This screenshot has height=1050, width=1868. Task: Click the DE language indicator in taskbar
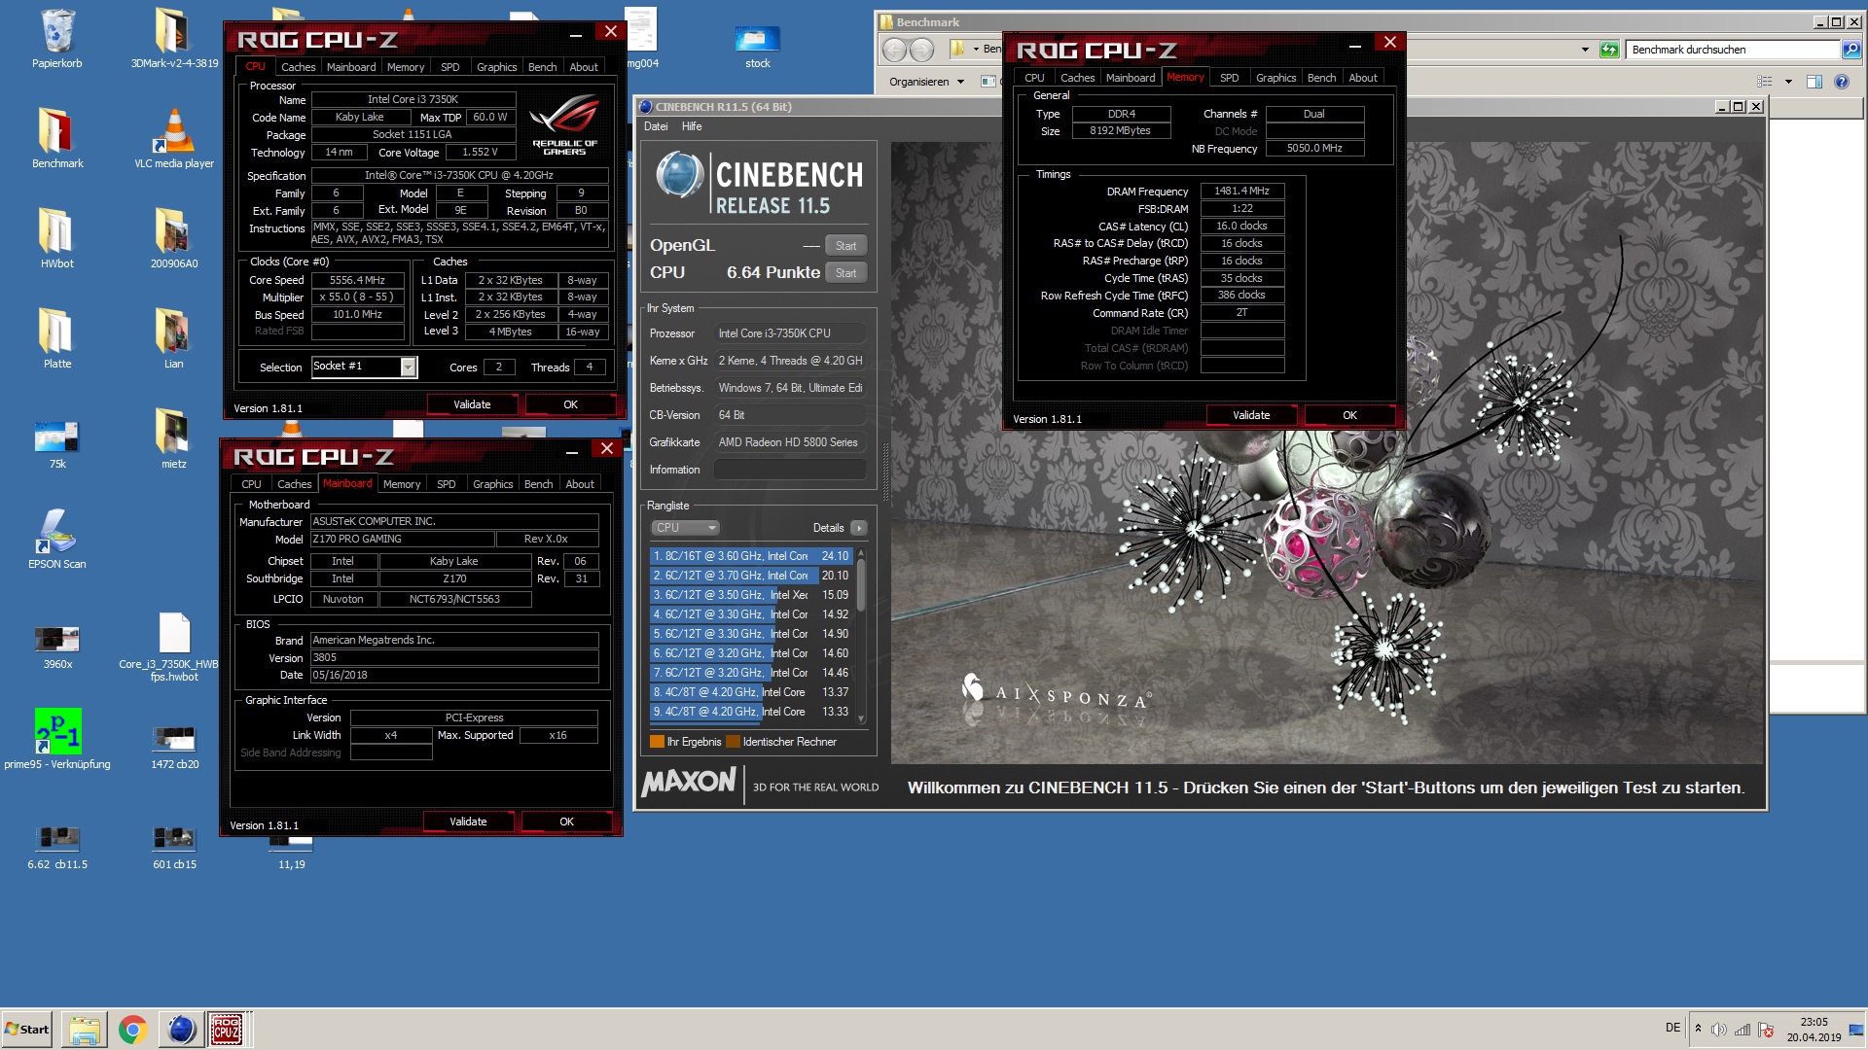1672,1028
